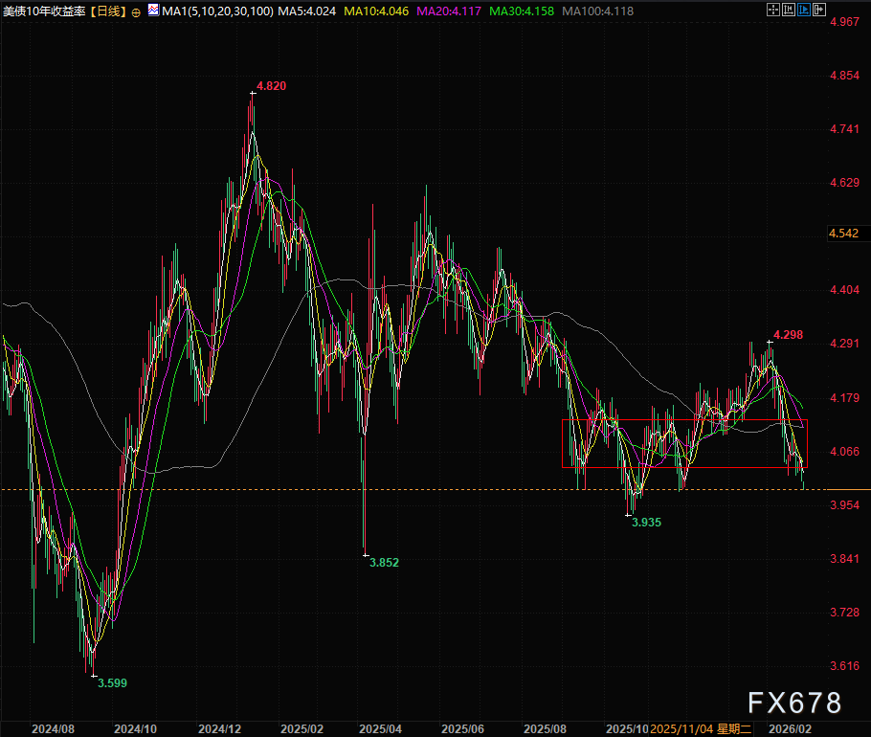Image resolution: width=871 pixels, height=737 pixels.
Task: Click the 4.291 price axis label
Action: [x=844, y=344]
